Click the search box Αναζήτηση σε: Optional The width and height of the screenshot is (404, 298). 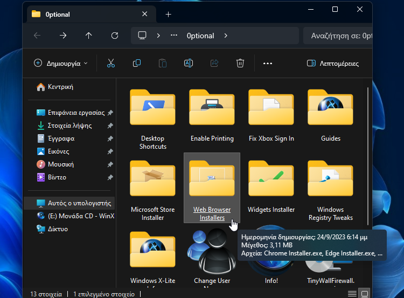click(338, 36)
